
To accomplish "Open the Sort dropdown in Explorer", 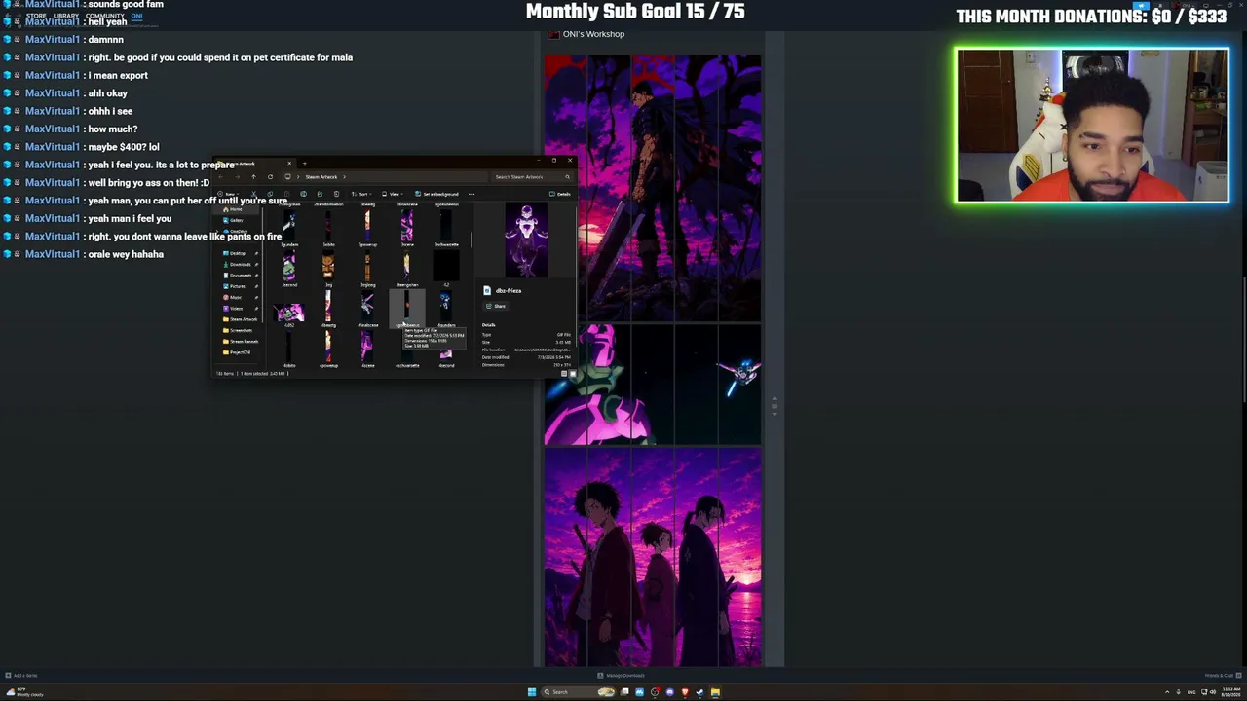I will tap(359, 194).
